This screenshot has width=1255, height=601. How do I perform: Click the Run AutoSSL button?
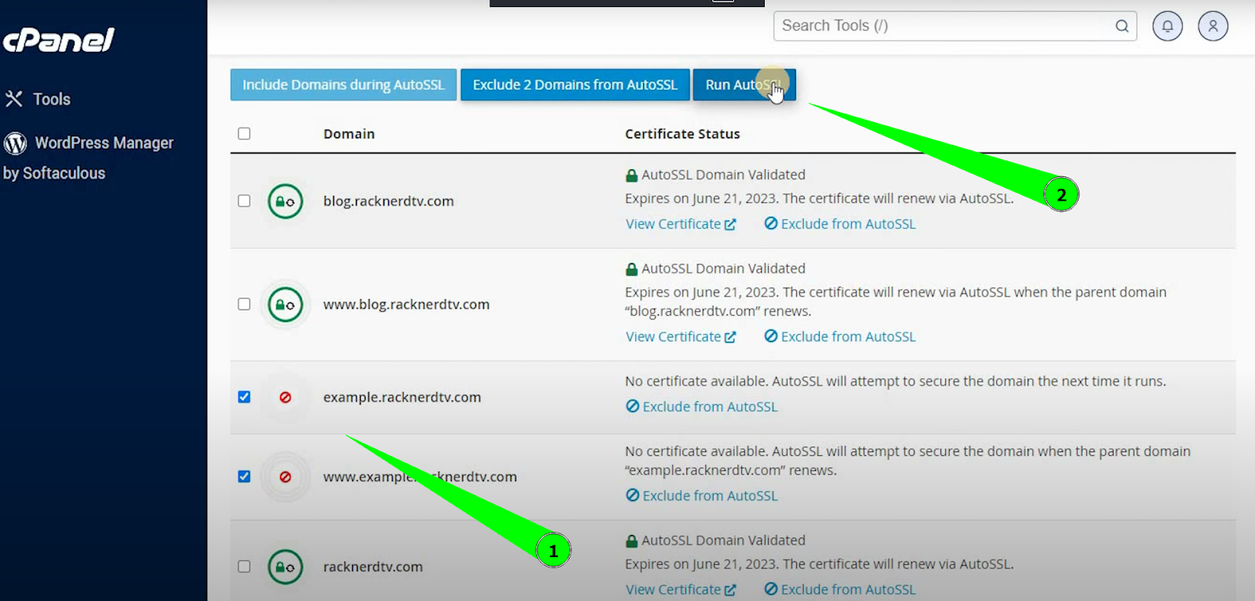coord(744,85)
